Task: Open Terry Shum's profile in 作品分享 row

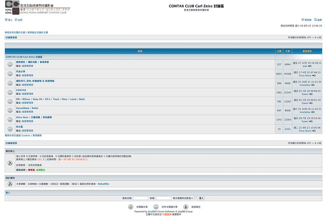Action: tap(305, 76)
